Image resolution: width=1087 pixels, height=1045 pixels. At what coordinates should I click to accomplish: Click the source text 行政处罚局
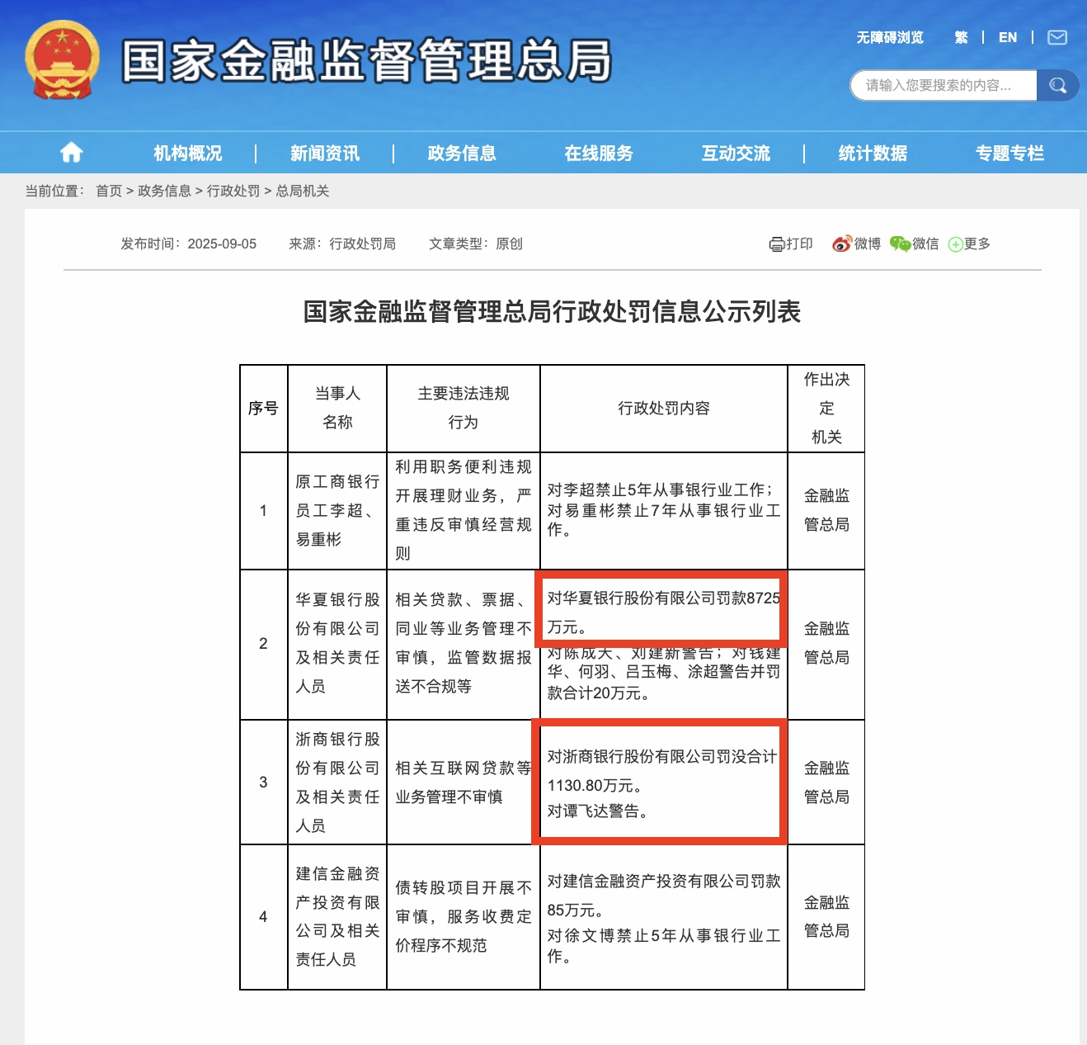pyautogui.click(x=362, y=244)
